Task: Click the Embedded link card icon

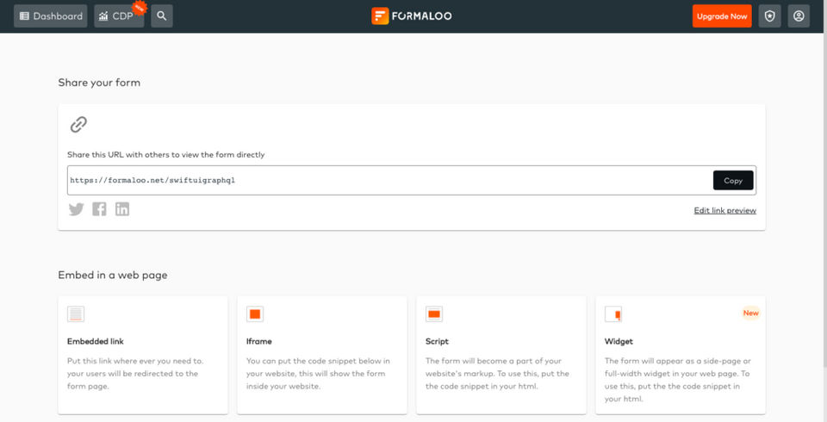Action: (x=76, y=314)
